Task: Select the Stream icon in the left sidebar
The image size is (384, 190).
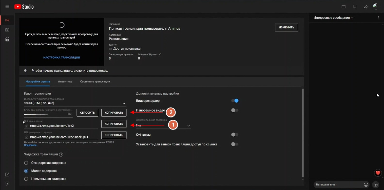Action: point(7,20)
